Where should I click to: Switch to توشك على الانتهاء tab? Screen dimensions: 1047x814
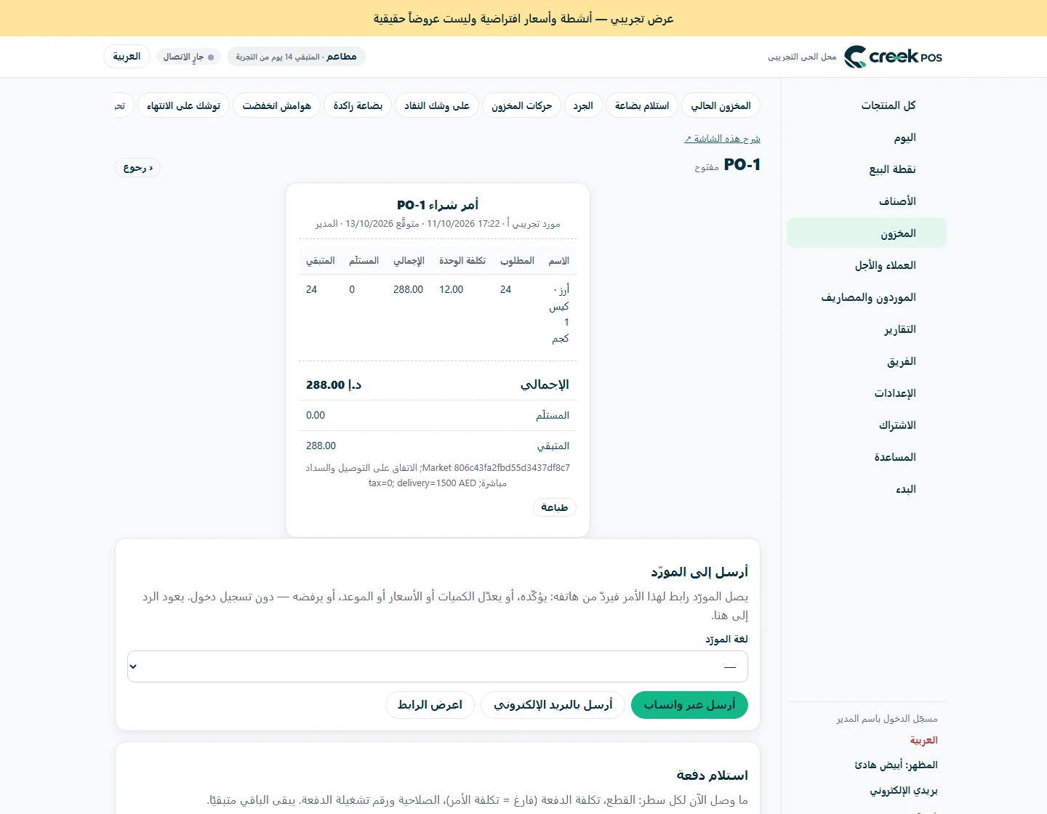[x=183, y=105]
